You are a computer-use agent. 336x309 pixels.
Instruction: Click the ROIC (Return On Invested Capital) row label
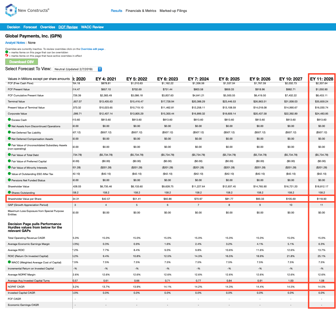[28, 256]
